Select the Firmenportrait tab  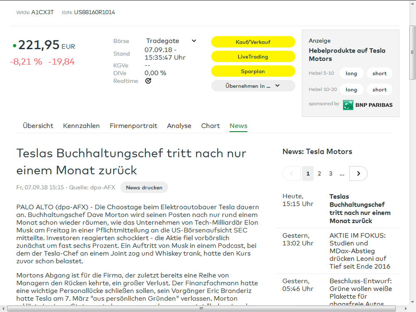(x=133, y=125)
